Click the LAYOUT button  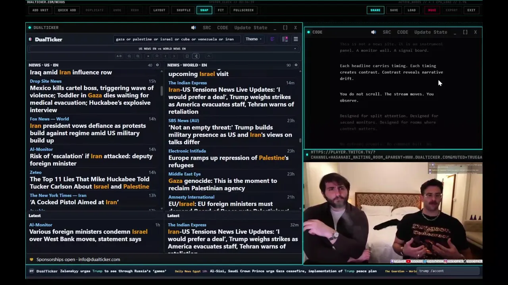[x=159, y=10]
